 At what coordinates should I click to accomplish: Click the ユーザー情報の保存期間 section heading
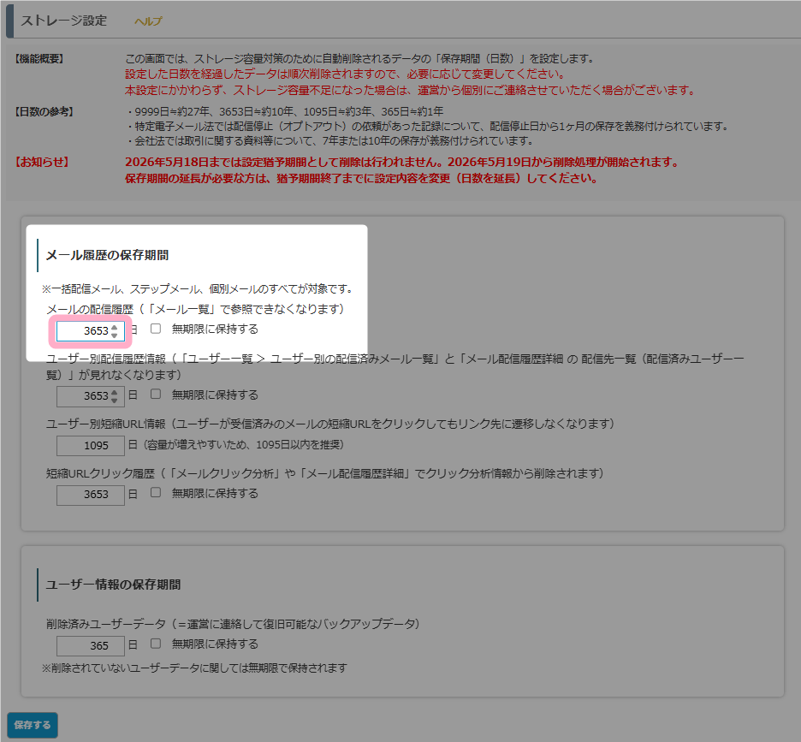tap(113, 585)
